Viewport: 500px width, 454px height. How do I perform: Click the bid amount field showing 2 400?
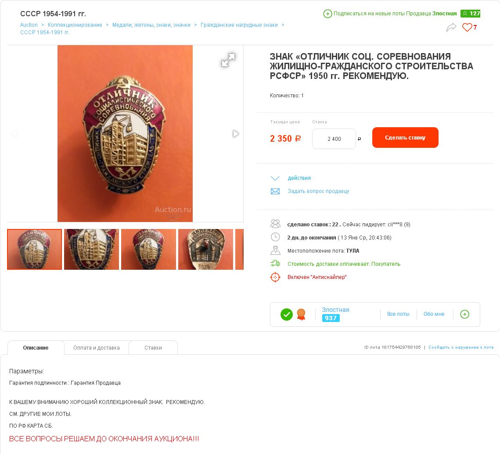pos(334,139)
